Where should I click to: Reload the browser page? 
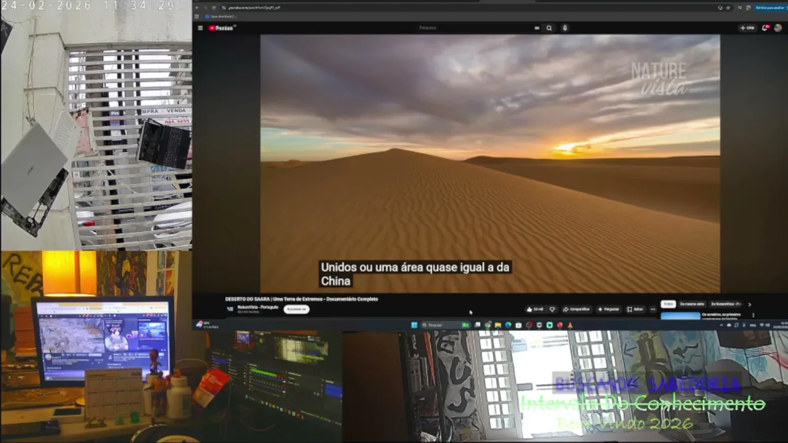click(214, 7)
